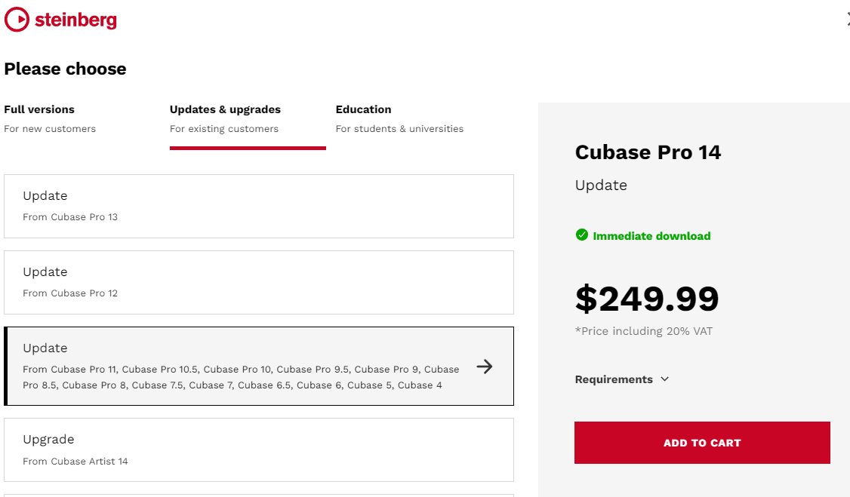The image size is (850, 497).
Task: Choose Update from Cubase Pro 12
Action: [x=259, y=283]
